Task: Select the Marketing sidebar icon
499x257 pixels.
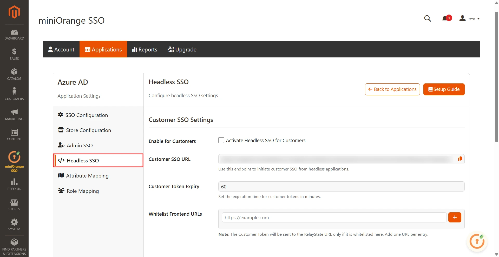Action: click(14, 114)
